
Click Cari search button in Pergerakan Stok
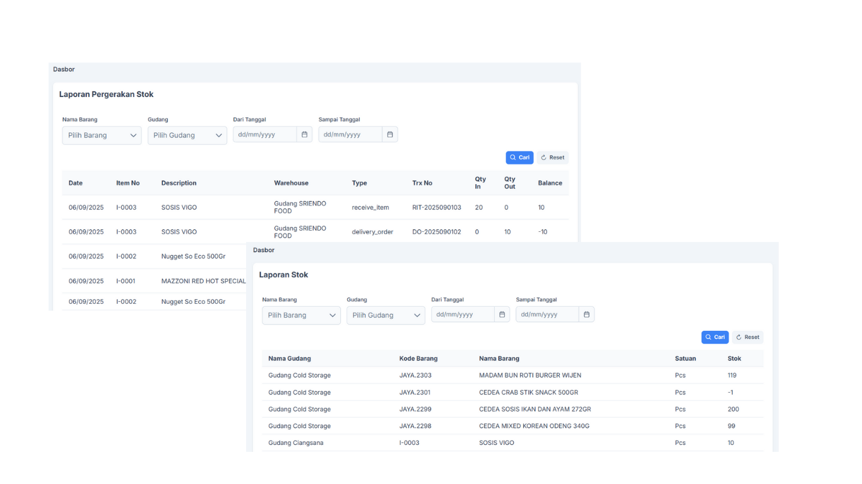tap(519, 158)
